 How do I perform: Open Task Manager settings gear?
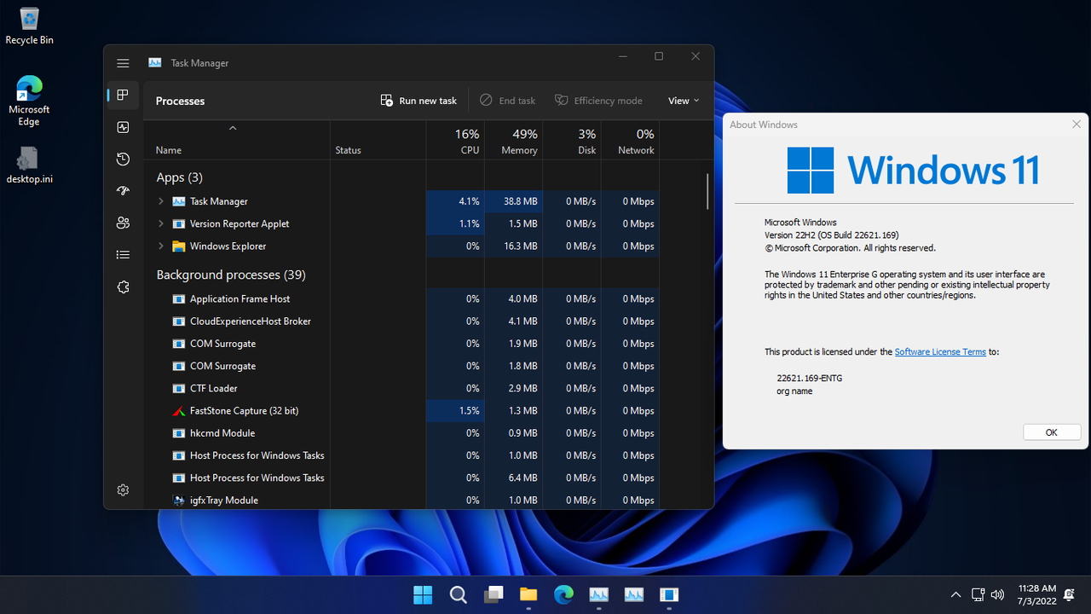click(x=124, y=490)
